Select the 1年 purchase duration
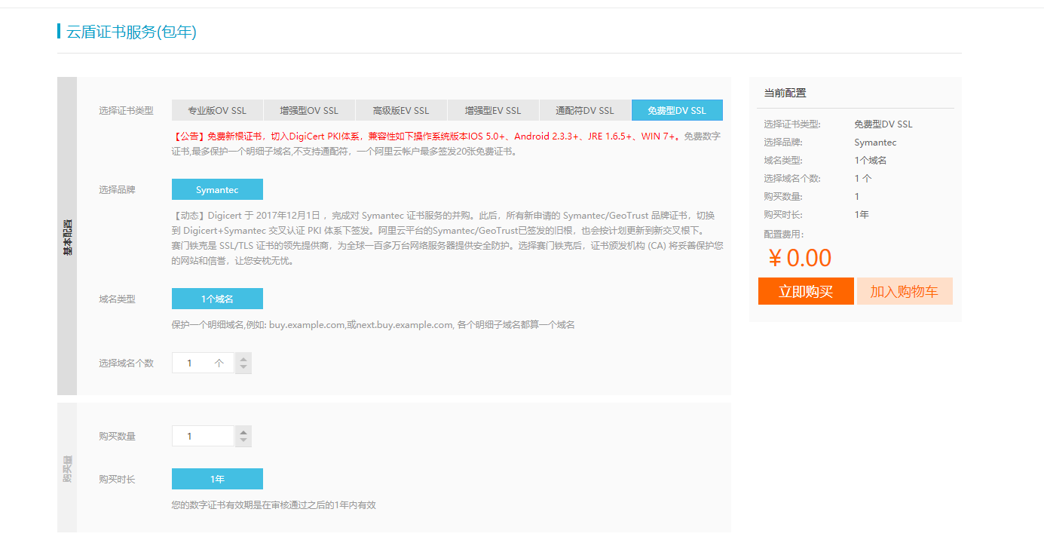 coord(217,478)
